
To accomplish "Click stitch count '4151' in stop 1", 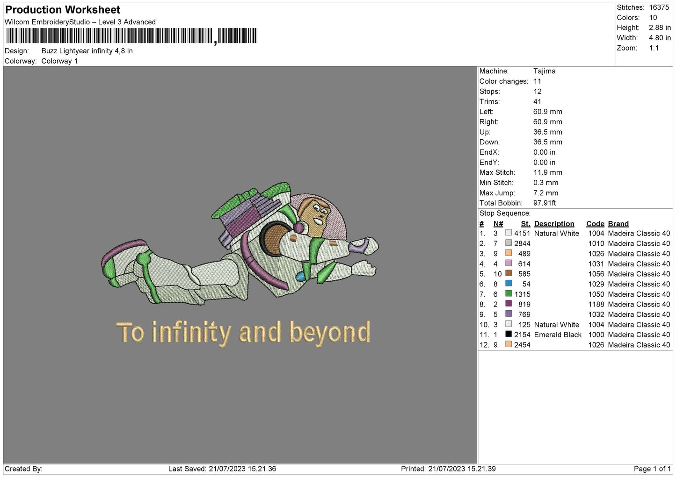I will tap(522, 233).
